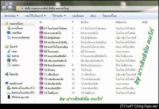Click เล่นทั้งหมด play all button

78,16
